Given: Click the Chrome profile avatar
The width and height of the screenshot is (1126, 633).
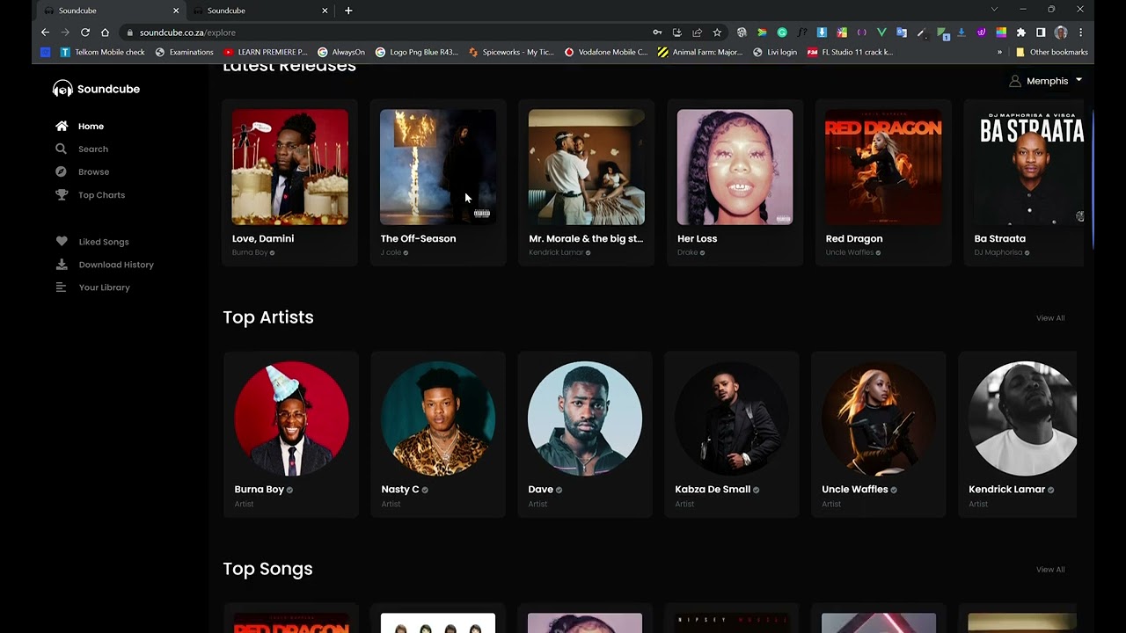Looking at the screenshot, I should click(x=1061, y=33).
